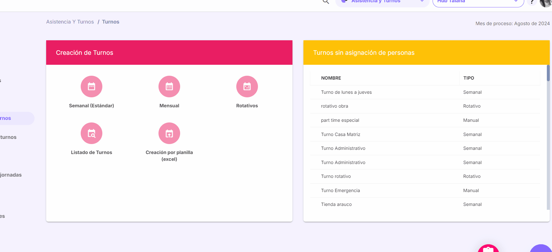Click Rotativo type in rotativo obra row
The image size is (552, 252).
point(472,106)
